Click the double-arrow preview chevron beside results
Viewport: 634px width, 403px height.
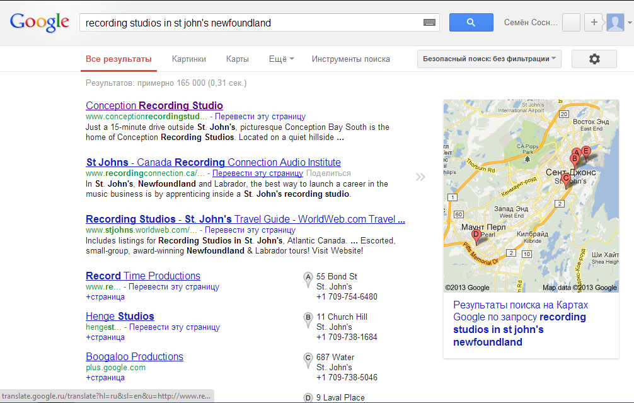point(420,177)
